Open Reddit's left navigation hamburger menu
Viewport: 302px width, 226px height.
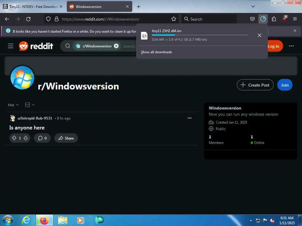[11, 46]
